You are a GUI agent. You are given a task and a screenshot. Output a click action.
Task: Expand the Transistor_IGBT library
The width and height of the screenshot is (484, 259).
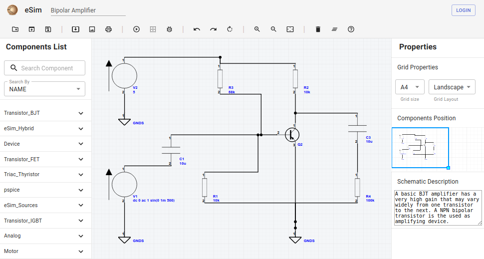point(46,221)
